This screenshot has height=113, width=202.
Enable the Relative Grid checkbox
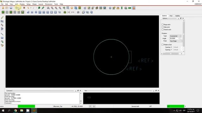163,45
